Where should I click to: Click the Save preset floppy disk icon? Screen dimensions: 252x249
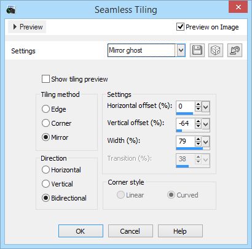point(197,50)
